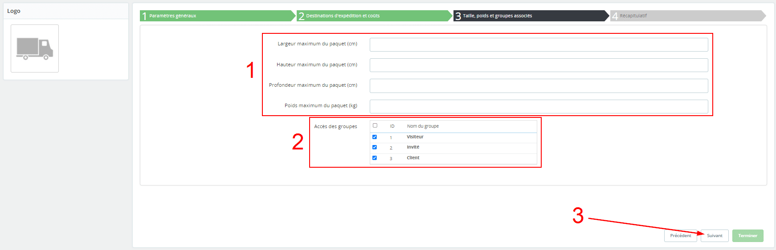Disable access for the Invité group

(375, 147)
